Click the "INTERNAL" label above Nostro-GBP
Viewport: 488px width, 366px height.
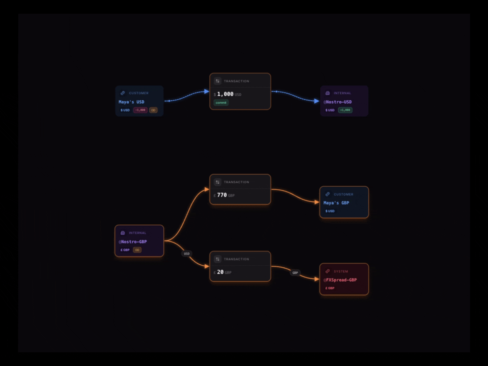[x=138, y=233]
